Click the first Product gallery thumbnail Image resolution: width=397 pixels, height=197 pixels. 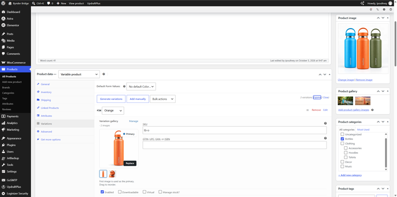click(345, 101)
